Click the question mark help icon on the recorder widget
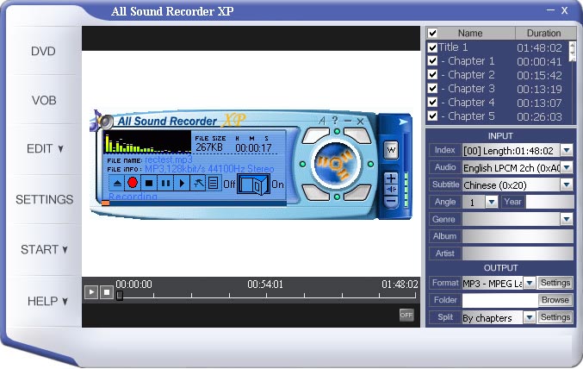This screenshot has height=369, width=583. (x=335, y=120)
